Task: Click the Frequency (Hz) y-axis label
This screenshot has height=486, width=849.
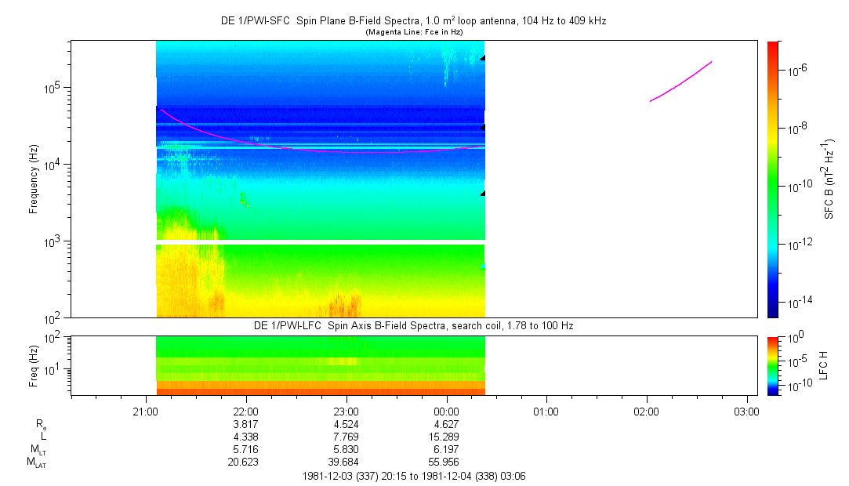Action: click(34, 179)
